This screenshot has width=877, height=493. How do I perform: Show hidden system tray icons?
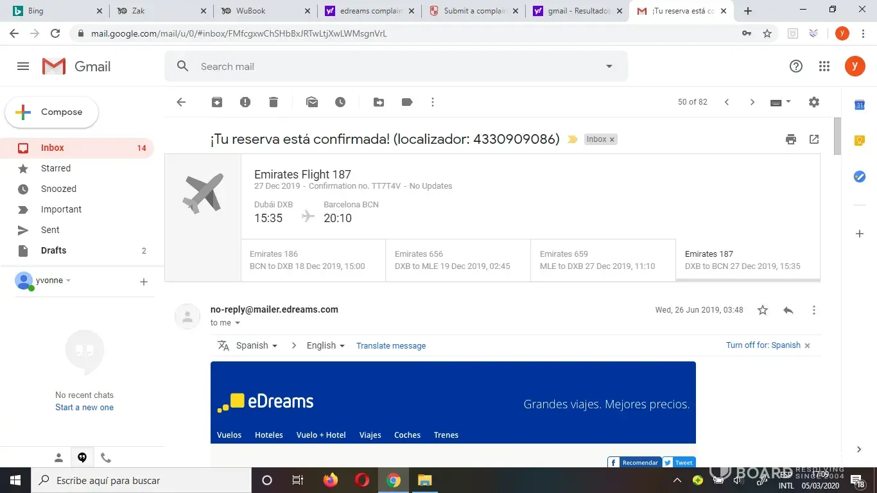click(677, 480)
